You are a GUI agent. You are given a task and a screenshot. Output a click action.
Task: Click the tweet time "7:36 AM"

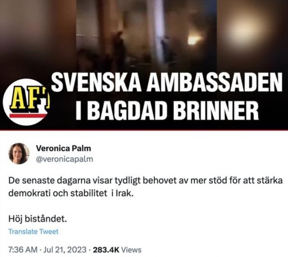[23, 250]
